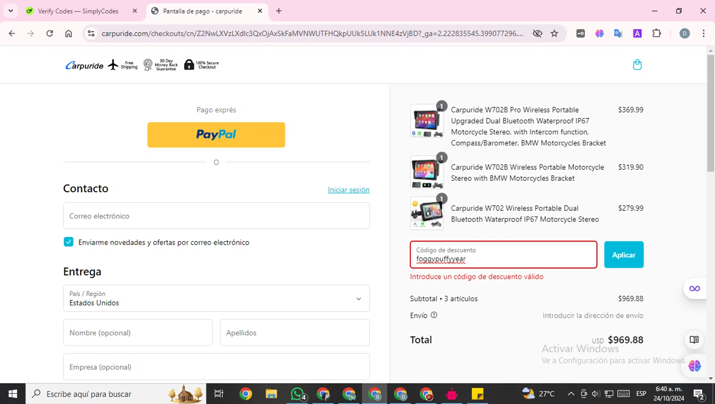Image resolution: width=715 pixels, height=404 pixels.
Task: Open the floating reader book icon
Action: (694, 340)
